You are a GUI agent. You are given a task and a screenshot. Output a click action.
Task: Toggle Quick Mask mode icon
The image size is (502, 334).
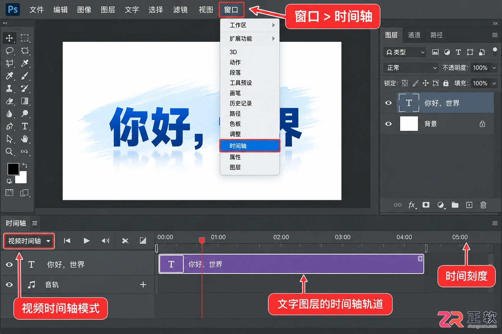tap(9, 193)
